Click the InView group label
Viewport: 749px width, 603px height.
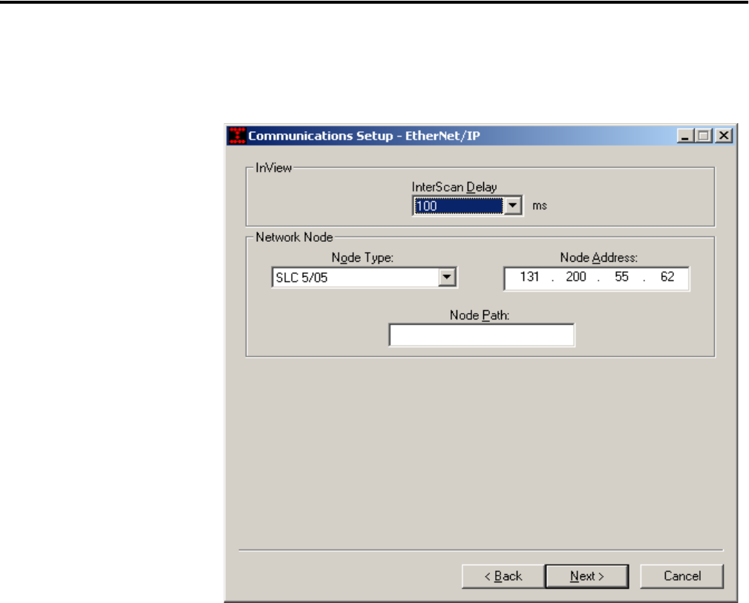click(x=274, y=168)
